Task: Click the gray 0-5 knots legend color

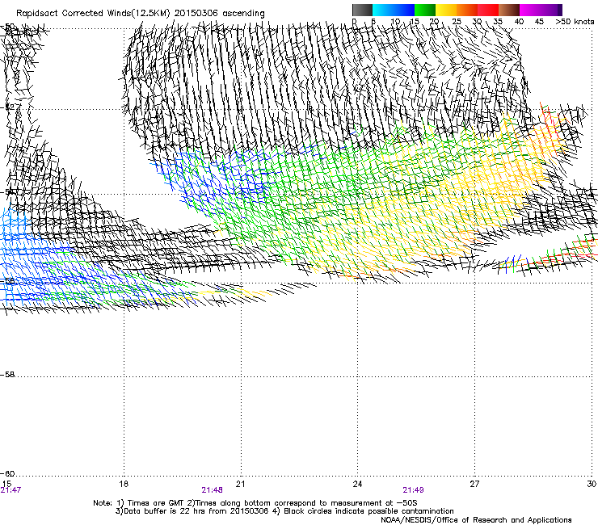Action: (362, 10)
